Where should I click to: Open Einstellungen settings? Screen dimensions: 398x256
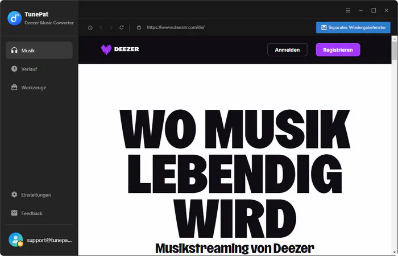coord(39,195)
